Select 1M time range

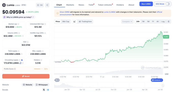[148, 22]
